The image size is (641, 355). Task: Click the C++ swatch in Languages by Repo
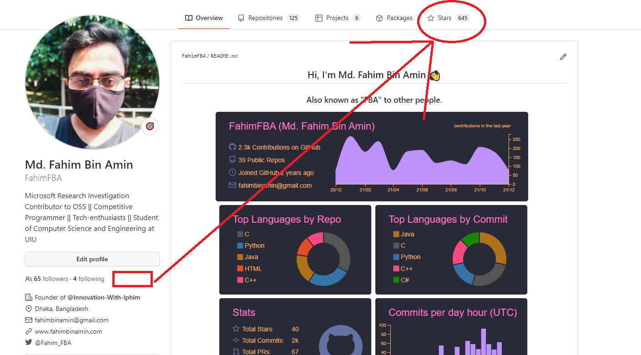[x=240, y=280]
